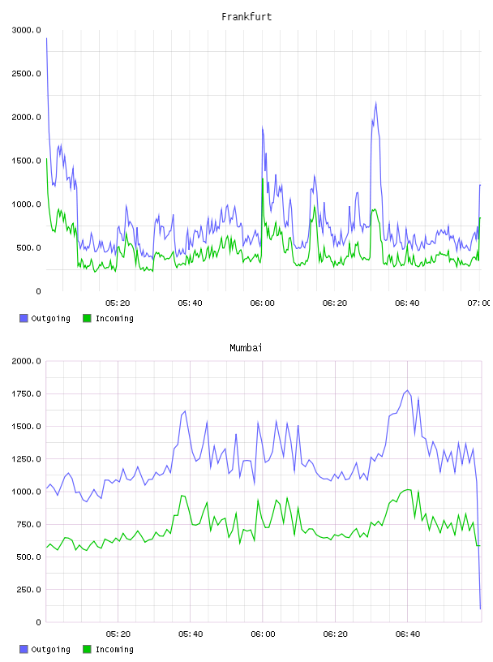Screen dimensions: 493x662
Task: Click the Frankfurt chart title
Action: 246,17
